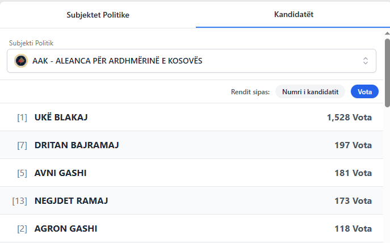
Task: Click the AAK party logo icon
Action: tap(21, 61)
